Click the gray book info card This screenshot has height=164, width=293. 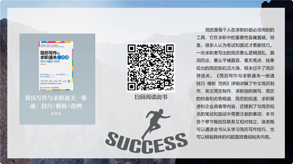click(x=57, y=79)
